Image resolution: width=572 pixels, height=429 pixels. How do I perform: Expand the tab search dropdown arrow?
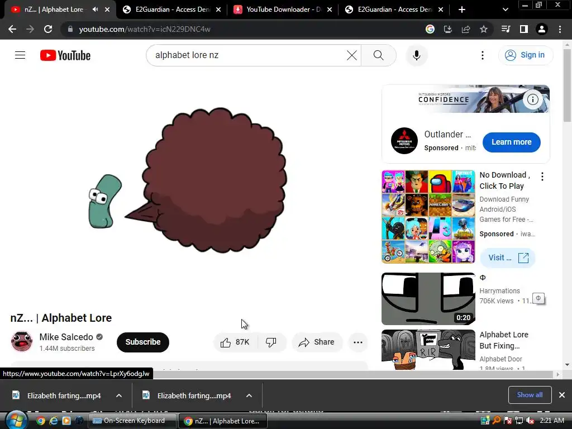[x=505, y=9]
